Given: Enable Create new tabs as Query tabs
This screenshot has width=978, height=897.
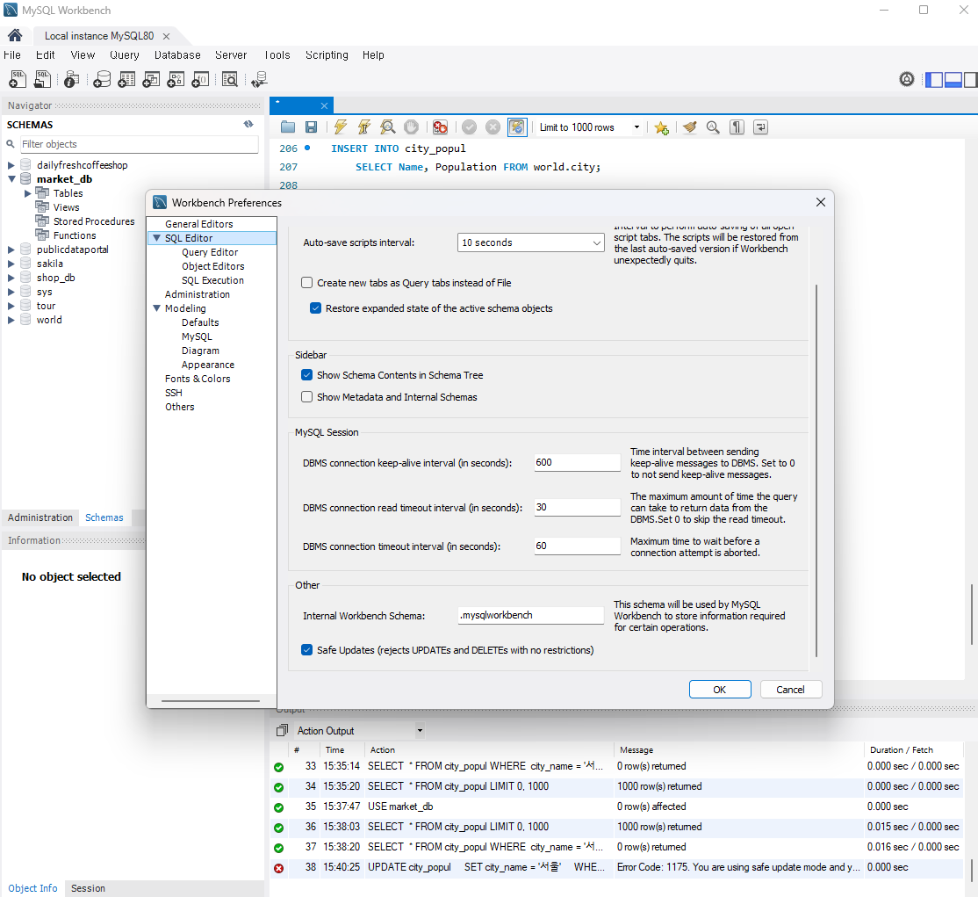Looking at the screenshot, I should click(307, 283).
